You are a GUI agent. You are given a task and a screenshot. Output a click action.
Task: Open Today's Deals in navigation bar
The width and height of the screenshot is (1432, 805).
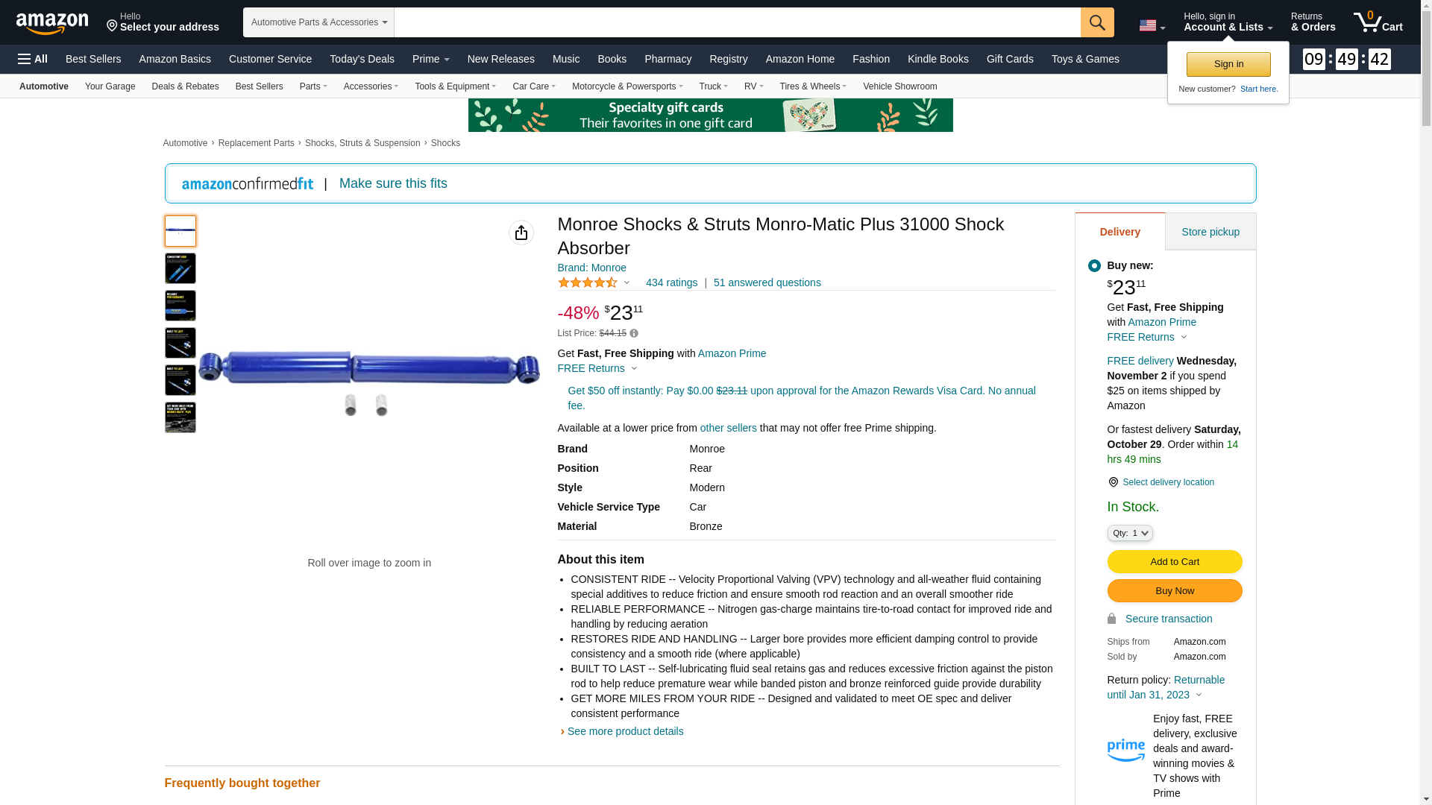pyautogui.click(x=362, y=59)
